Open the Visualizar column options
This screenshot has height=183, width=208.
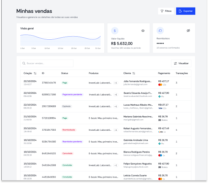(181, 63)
